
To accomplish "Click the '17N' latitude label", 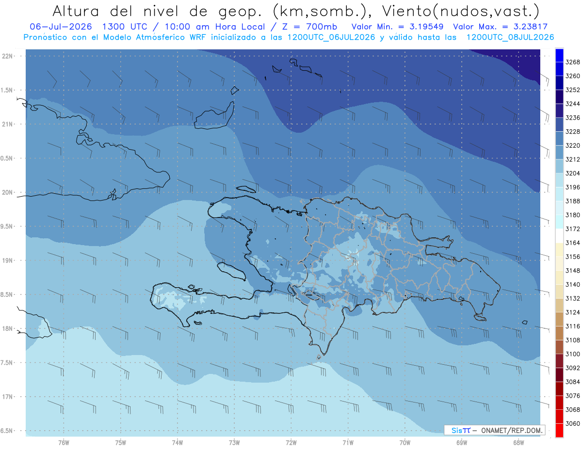I will 8,397.
